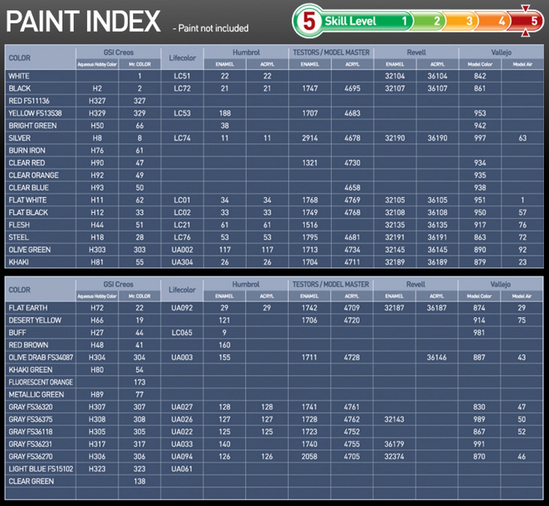Viewport: 549px width, 506px height.
Task: Click the 'Paint not included' note
Action: tap(211, 28)
